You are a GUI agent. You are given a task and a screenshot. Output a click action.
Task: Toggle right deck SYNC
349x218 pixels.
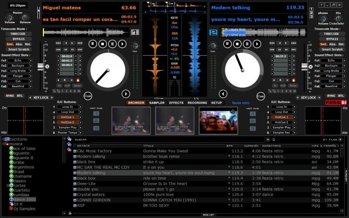[331, 95]
